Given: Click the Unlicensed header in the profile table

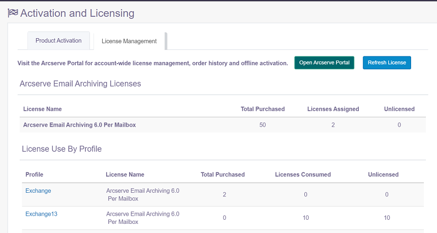Looking at the screenshot, I should coord(383,174).
